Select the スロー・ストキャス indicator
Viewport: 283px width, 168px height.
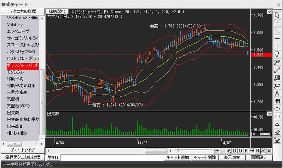tap(23, 45)
